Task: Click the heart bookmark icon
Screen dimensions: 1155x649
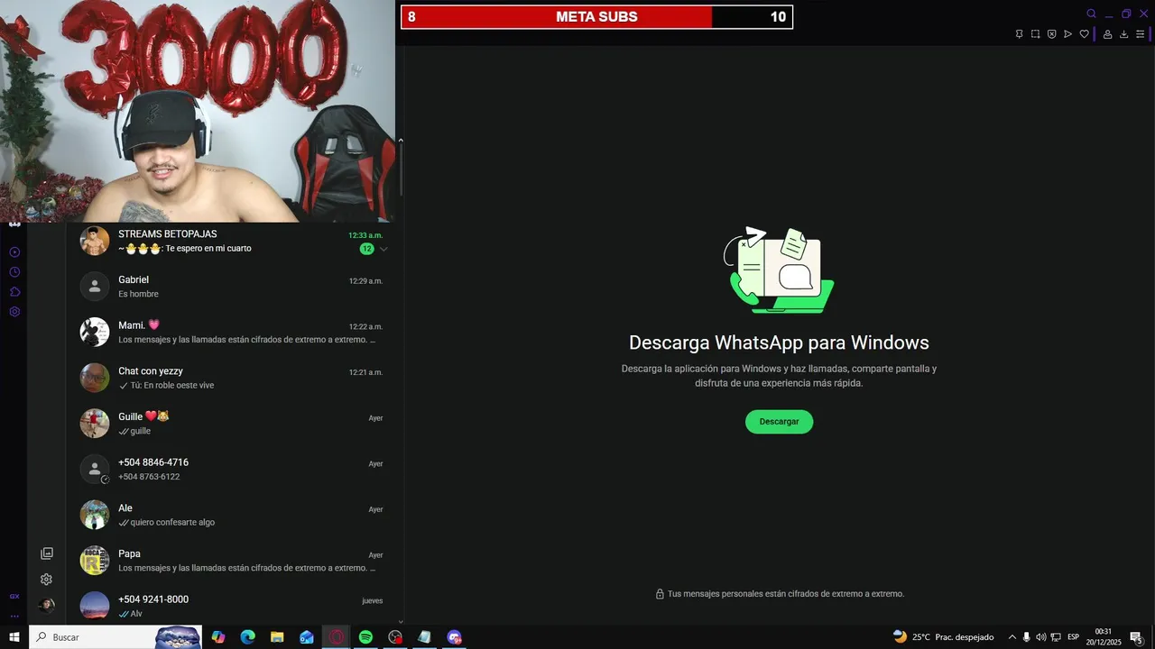Action: click(x=1084, y=34)
